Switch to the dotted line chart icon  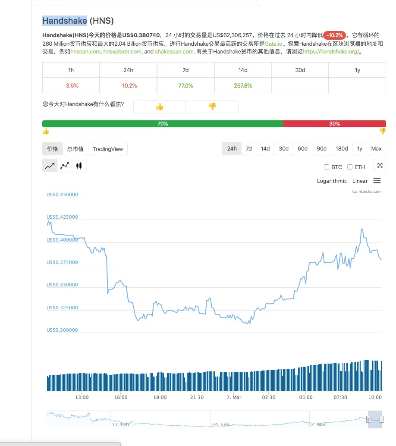(x=64, y=165)
